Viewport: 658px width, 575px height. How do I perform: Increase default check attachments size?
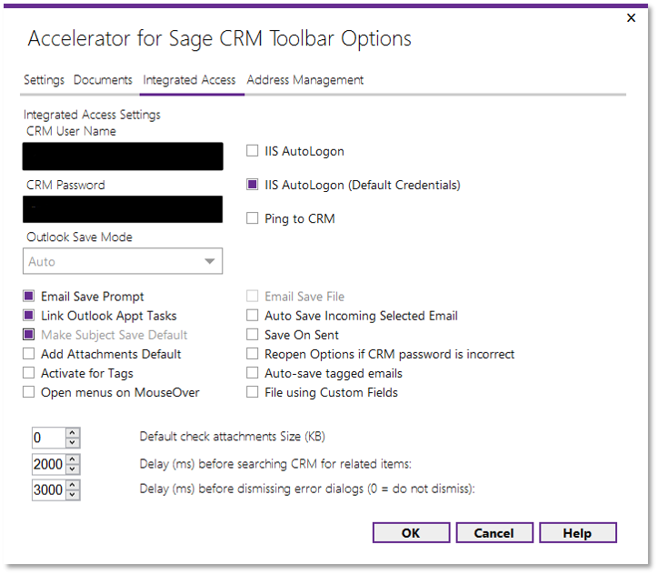tap(73, 433)
